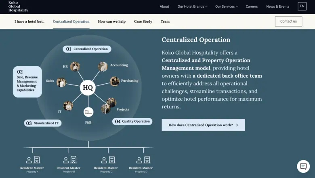Expand the Our Hotel Brands dropdown
Image resolution: width=315 pixels, height=178 pixels.
pyautogui.click(x=192, y=6)
